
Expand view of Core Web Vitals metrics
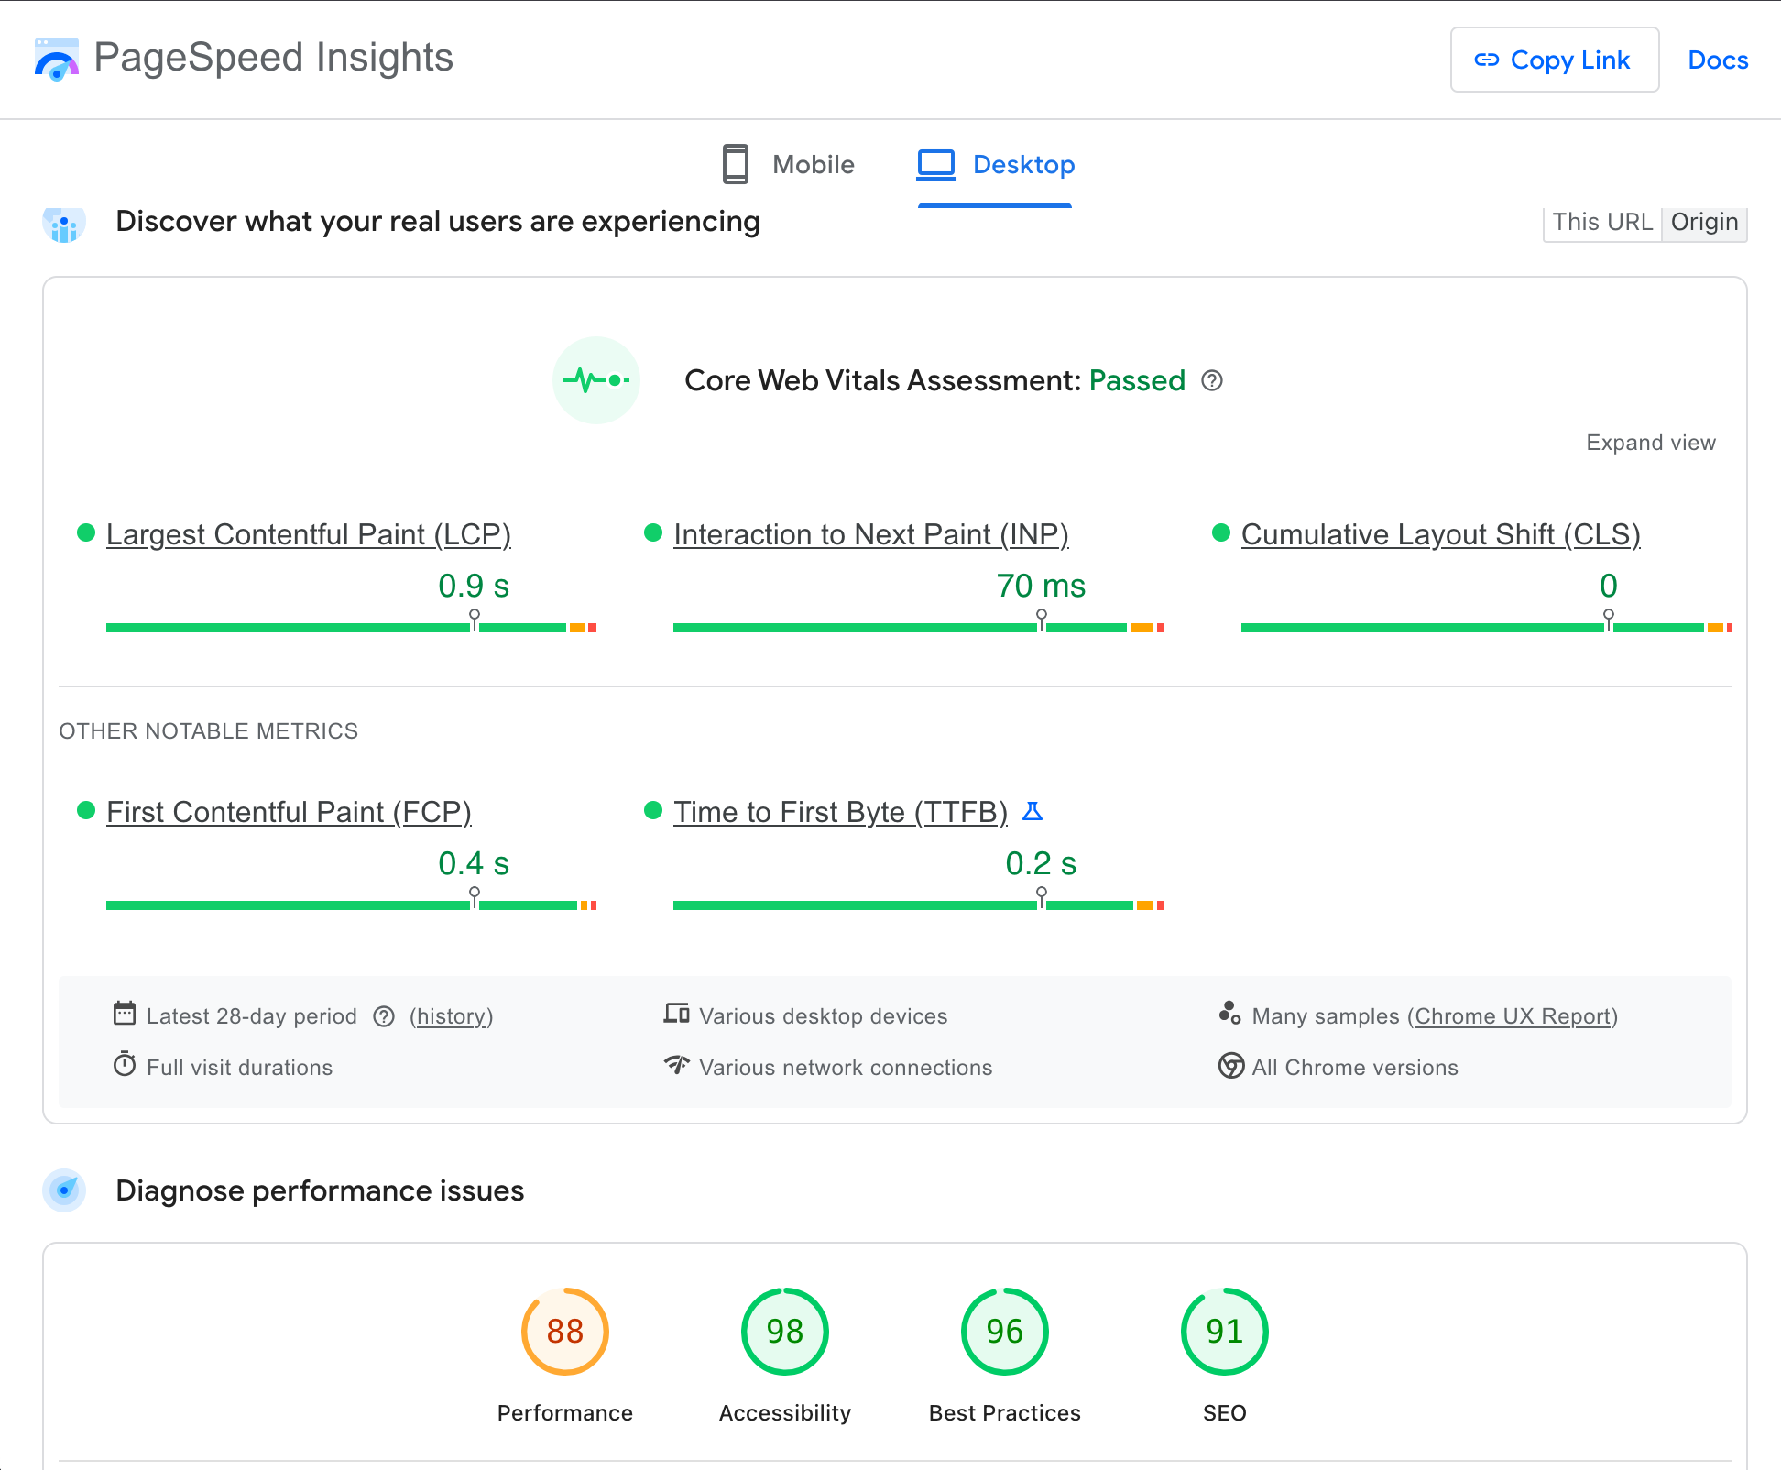pyautogui.click(x=1650, y=443)
